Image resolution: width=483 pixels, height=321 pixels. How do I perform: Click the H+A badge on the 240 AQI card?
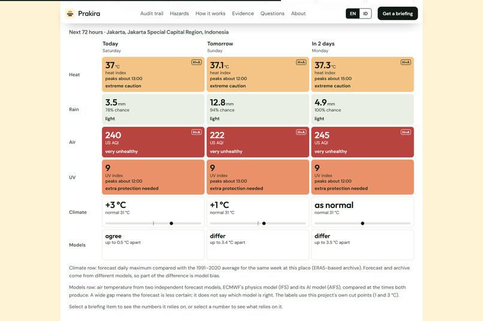click(x=196, y=132)
